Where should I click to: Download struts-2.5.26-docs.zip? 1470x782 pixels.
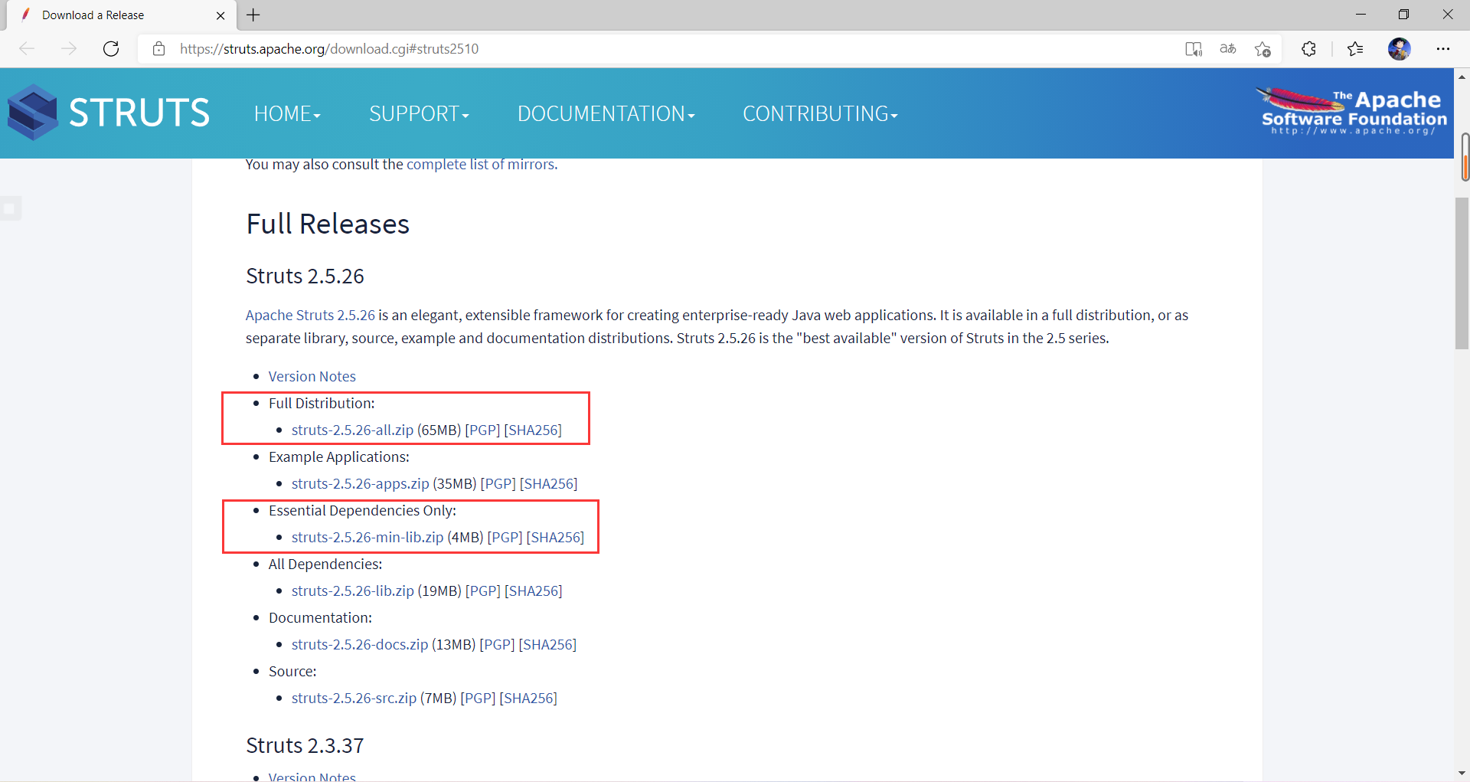coord(360,644)
